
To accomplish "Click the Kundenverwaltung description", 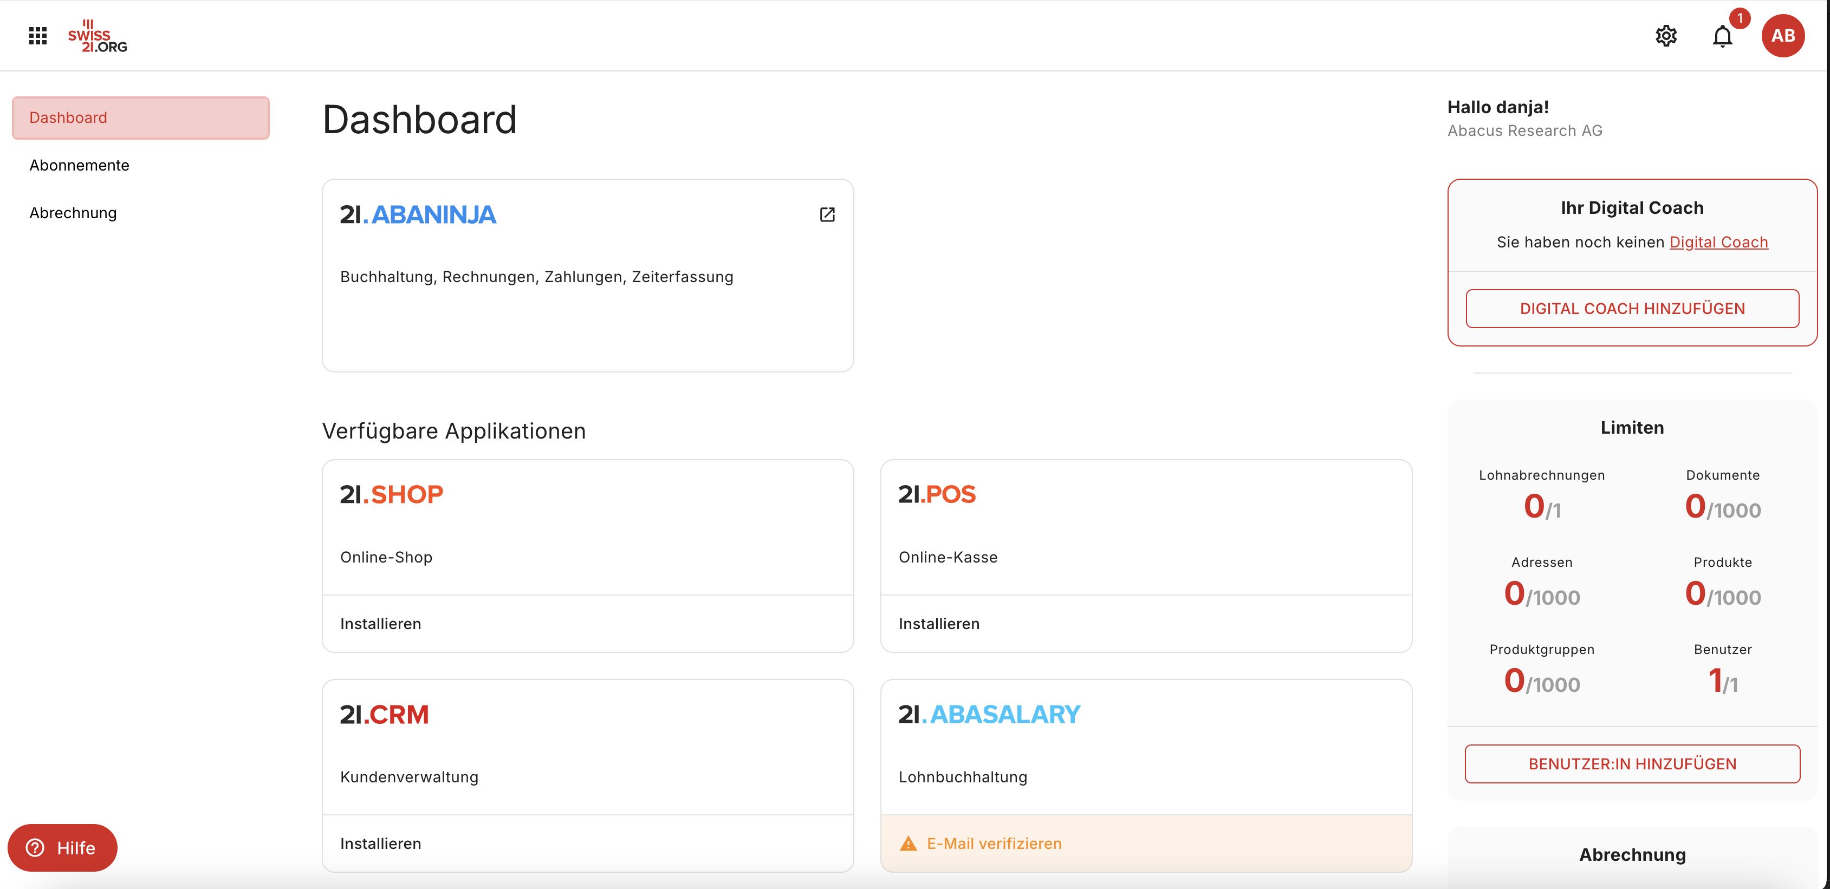I will 409,777.
